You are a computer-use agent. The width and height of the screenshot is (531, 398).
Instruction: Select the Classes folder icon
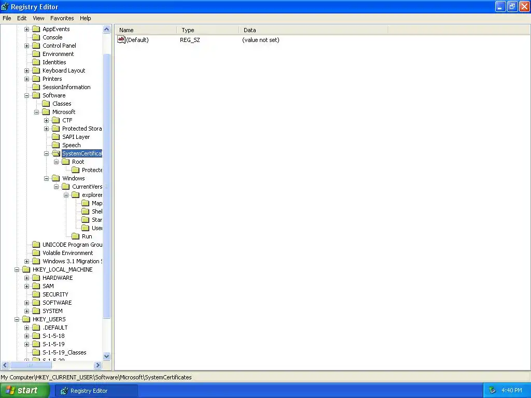[x=46, y=104]
